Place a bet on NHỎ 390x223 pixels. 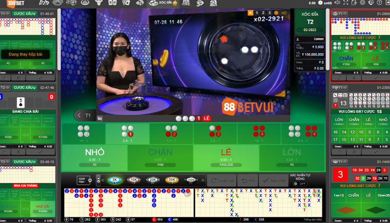pyautogui.click(x=95, y=157)
